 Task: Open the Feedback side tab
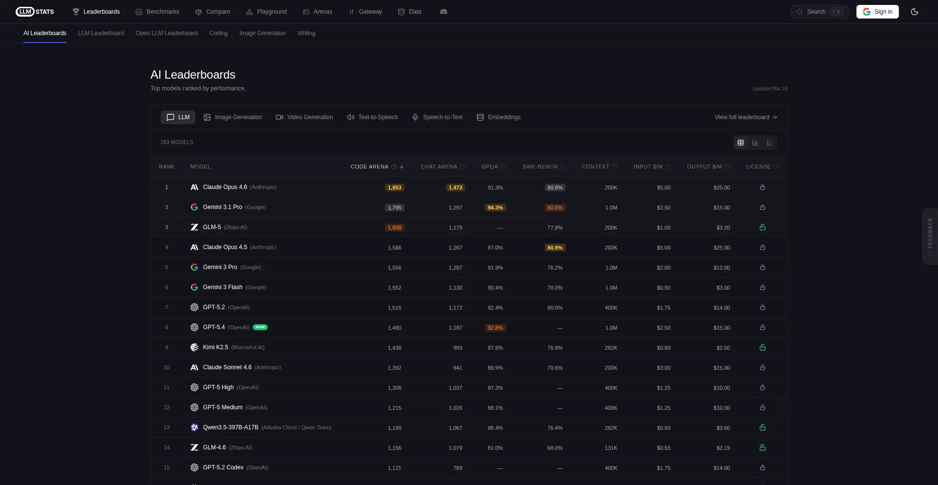(930, 236)
